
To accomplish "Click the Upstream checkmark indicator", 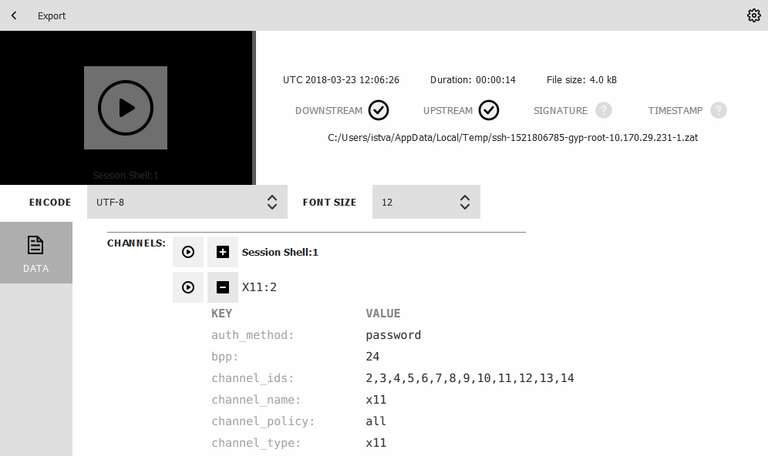I will (x=489, y=110).
